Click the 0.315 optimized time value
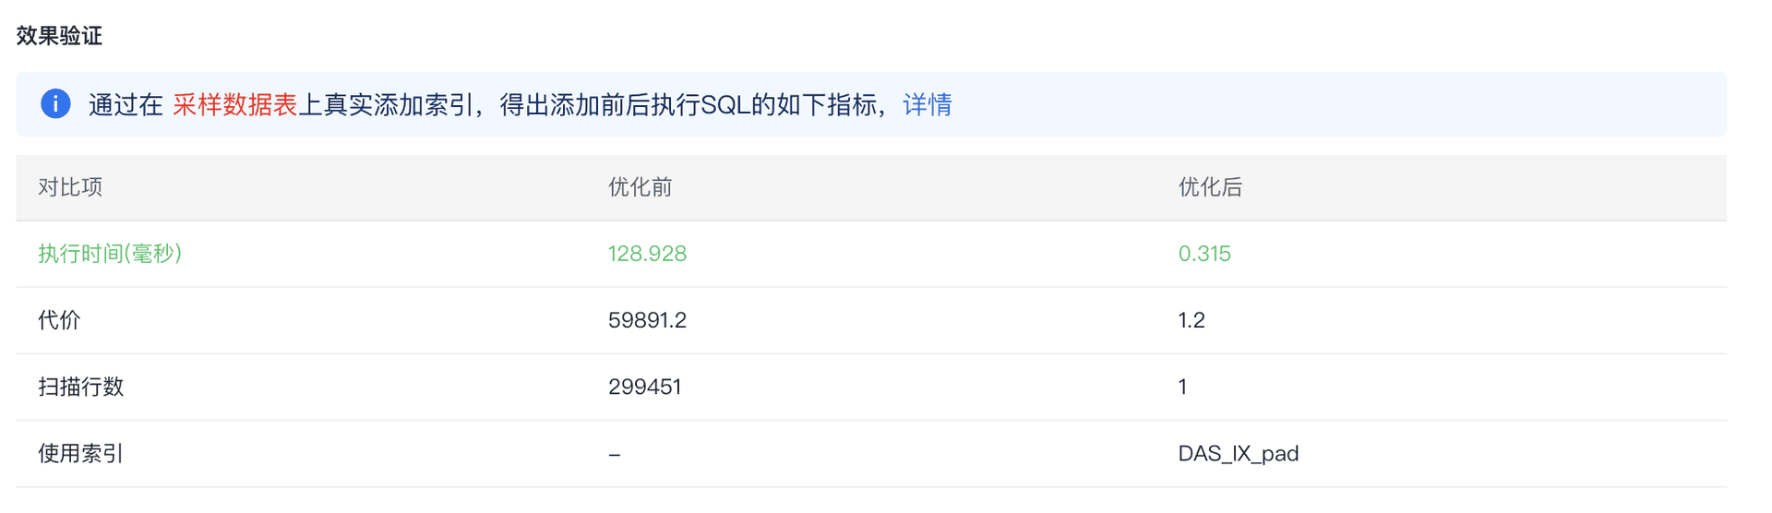Screen dimensions: 1772x513 pyautogui.click(x=1204, y=254)
